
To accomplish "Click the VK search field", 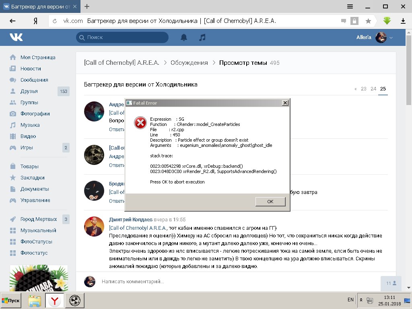I will click(122, 37).
